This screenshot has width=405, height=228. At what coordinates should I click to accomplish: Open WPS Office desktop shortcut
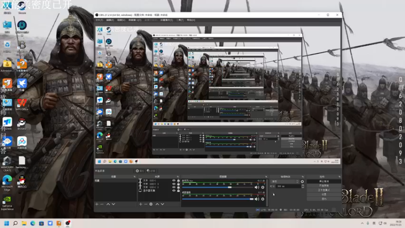22,104
